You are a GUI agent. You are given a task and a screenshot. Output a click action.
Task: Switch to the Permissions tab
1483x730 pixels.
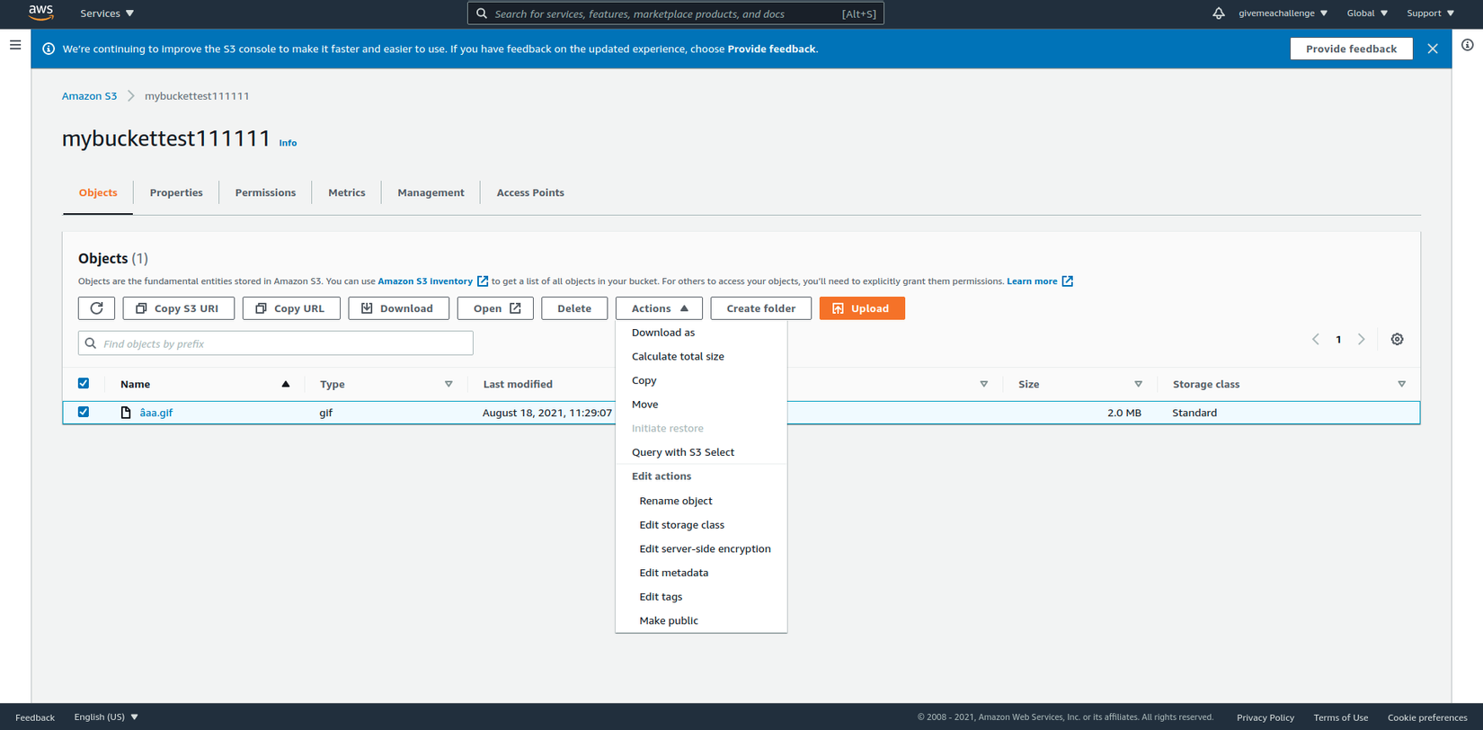tap(265, 192)
